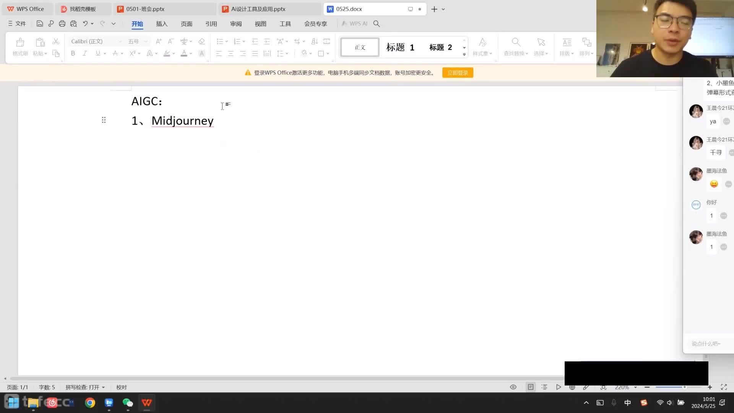This screenshot has width=734, height=413.
Task: Switch to outline view in status bar
Action: coord(544,387)
